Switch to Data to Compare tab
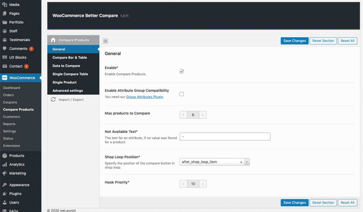The height and width of the screenshot is (212, 363). click(x=73, y=66)
